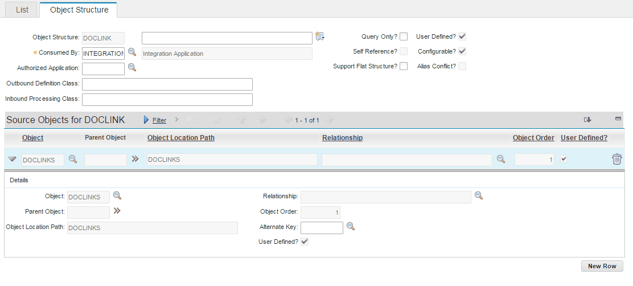Open lookup for Authorized Application field
633x286 pixels.
point(131,68)
